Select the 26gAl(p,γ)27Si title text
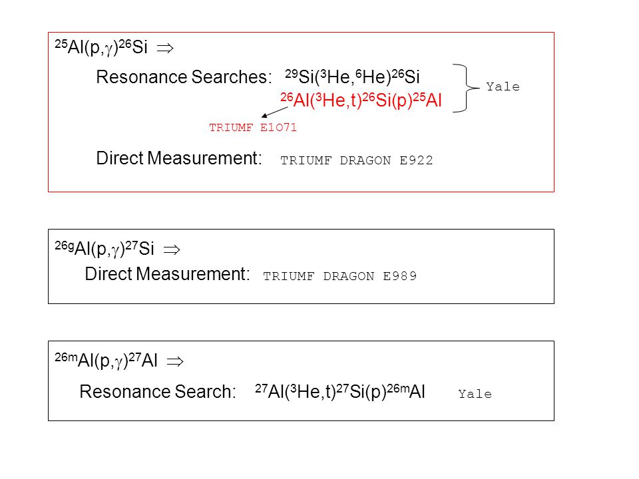The height and width of the screenshot is (479, 639). 105,248
